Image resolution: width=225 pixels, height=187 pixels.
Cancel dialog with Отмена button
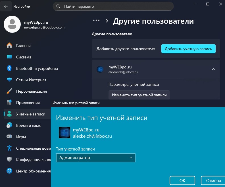point(213,180)
